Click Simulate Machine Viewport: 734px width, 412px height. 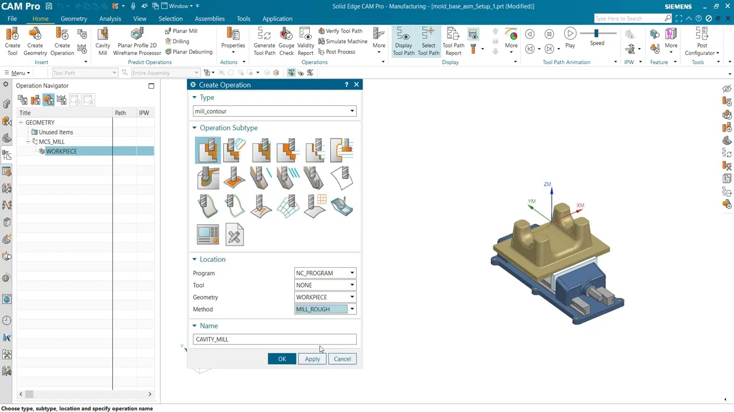tap(342, 41)
